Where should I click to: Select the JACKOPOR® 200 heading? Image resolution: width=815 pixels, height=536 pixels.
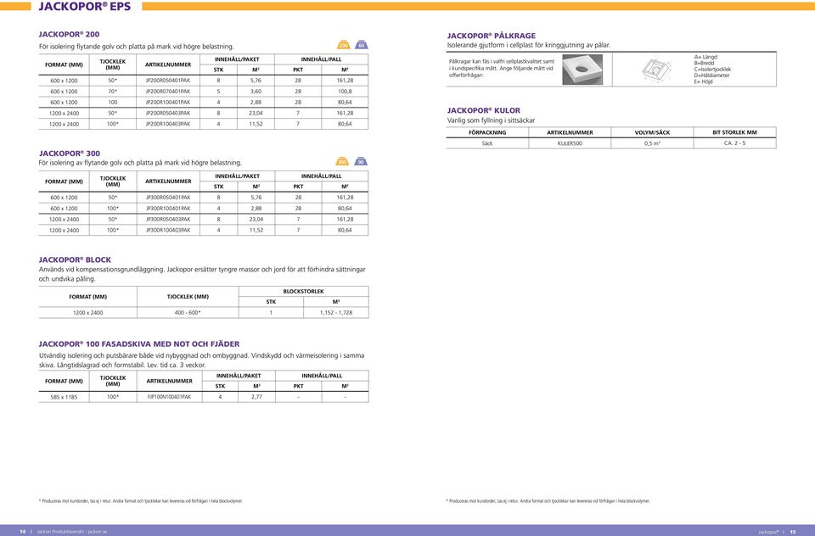point(69,34)
